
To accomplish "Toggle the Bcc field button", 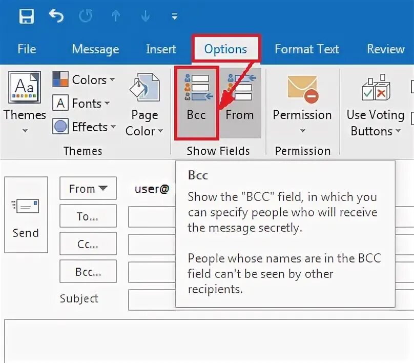I will 196,103.
